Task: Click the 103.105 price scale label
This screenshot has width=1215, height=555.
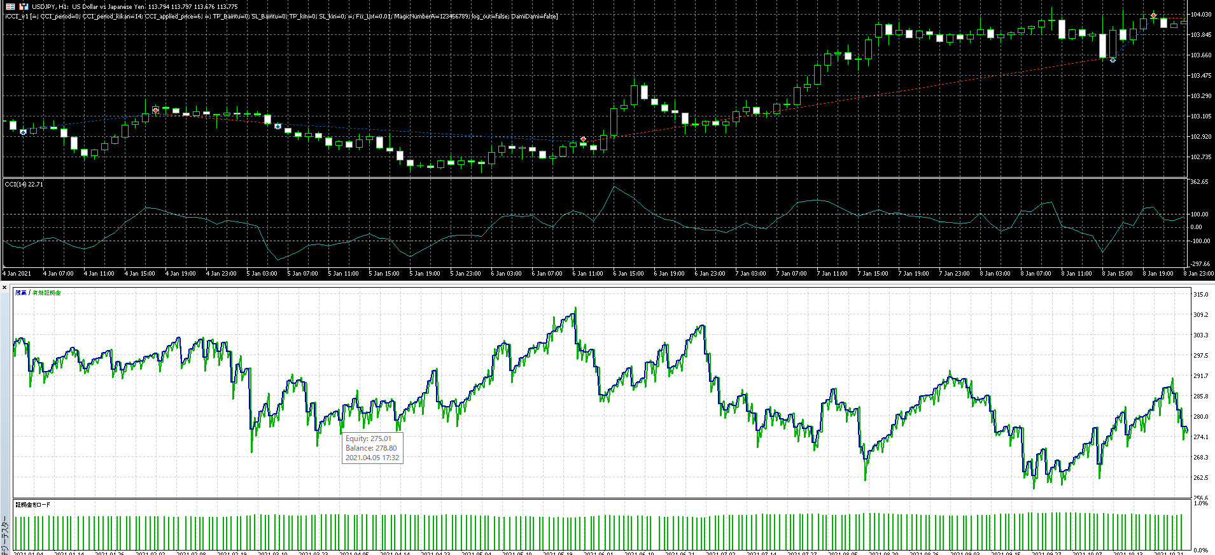Action: (1201, 116)
